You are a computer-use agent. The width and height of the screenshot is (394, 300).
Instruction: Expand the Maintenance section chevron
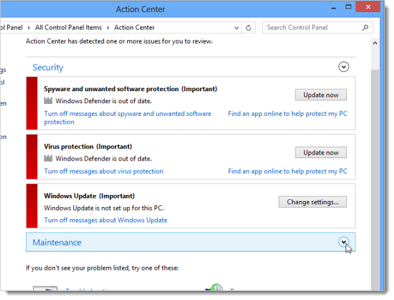[x=344, y=242]
